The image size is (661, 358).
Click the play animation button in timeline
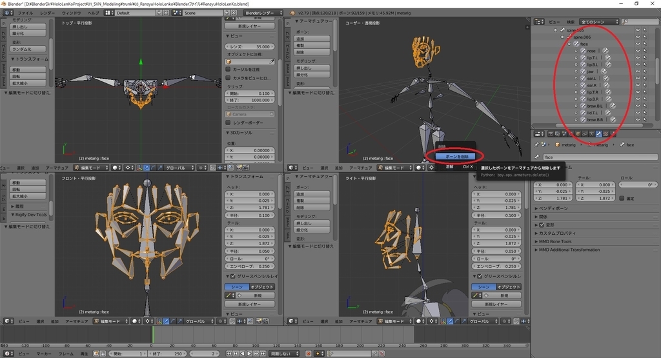tap(250, 353)
